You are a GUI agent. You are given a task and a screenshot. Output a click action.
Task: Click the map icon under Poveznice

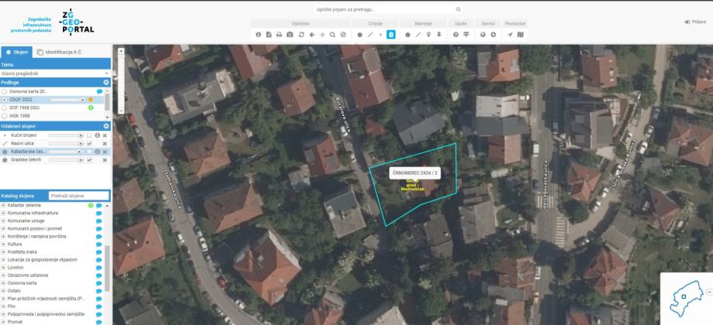(520, 35)
